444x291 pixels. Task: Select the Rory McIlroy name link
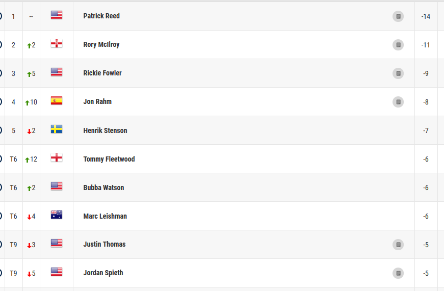click(x=101, y=45)
